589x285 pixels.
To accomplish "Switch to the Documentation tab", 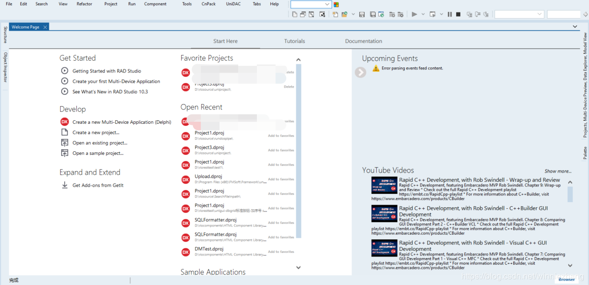I will tap(364, 41).
